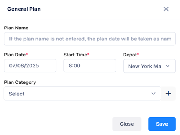Save the general plan
Image resolution: width=180 pixels, height=135 pixels.
point(162,124)
